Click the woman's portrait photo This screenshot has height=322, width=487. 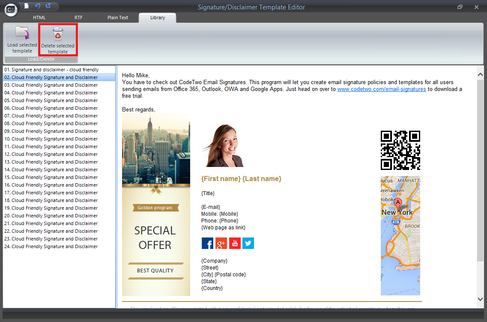pyautogui.click(x=223, y=146)
